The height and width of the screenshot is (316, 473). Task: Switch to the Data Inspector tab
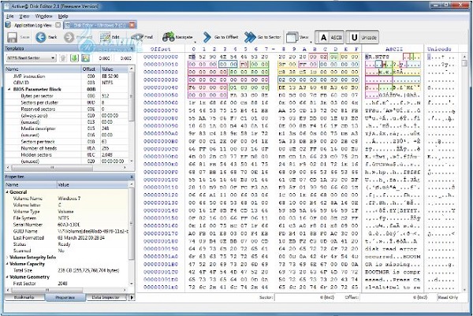pos(106,297)
